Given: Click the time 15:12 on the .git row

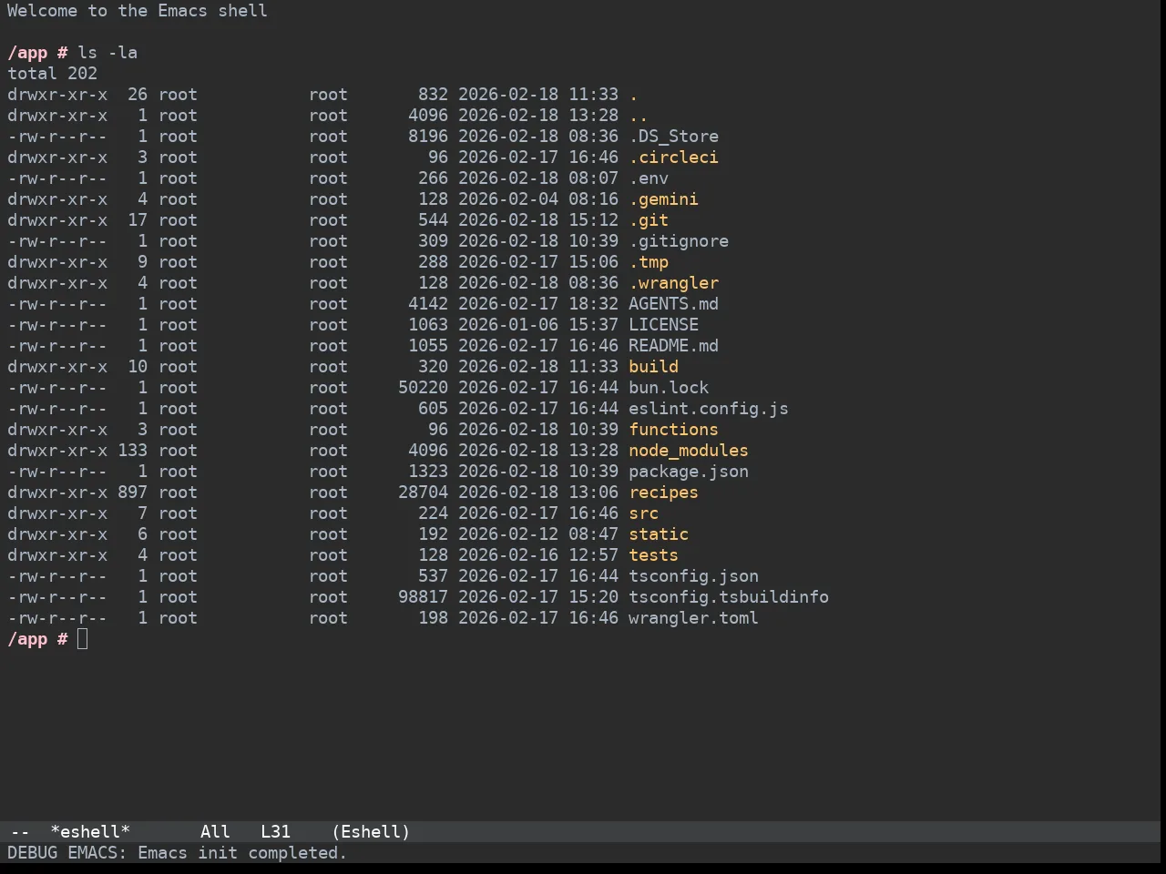Looking at the screenshot, I should pyautogui.click(x=593, y=220).
